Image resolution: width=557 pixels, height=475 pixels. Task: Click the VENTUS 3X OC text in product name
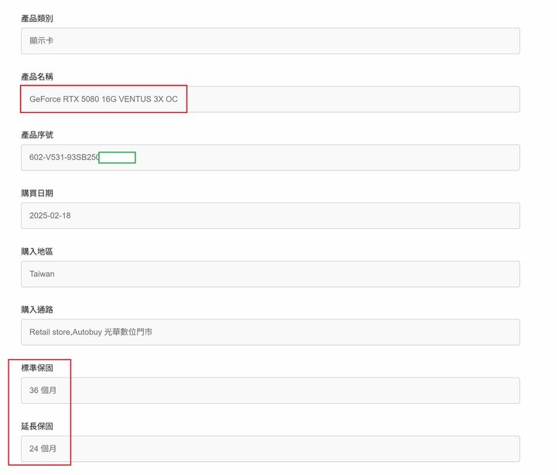pyautogui.click(x=148, y=99)
